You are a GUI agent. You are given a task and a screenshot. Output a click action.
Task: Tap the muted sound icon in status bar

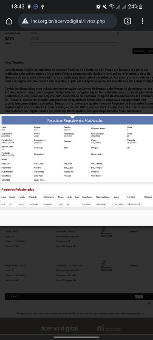105,6
